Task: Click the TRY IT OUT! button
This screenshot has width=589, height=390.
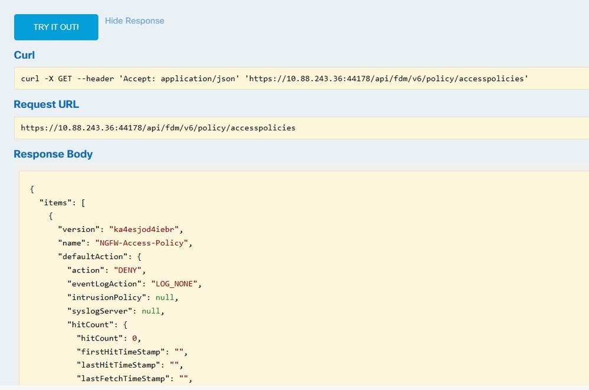Action: [56, 27]
